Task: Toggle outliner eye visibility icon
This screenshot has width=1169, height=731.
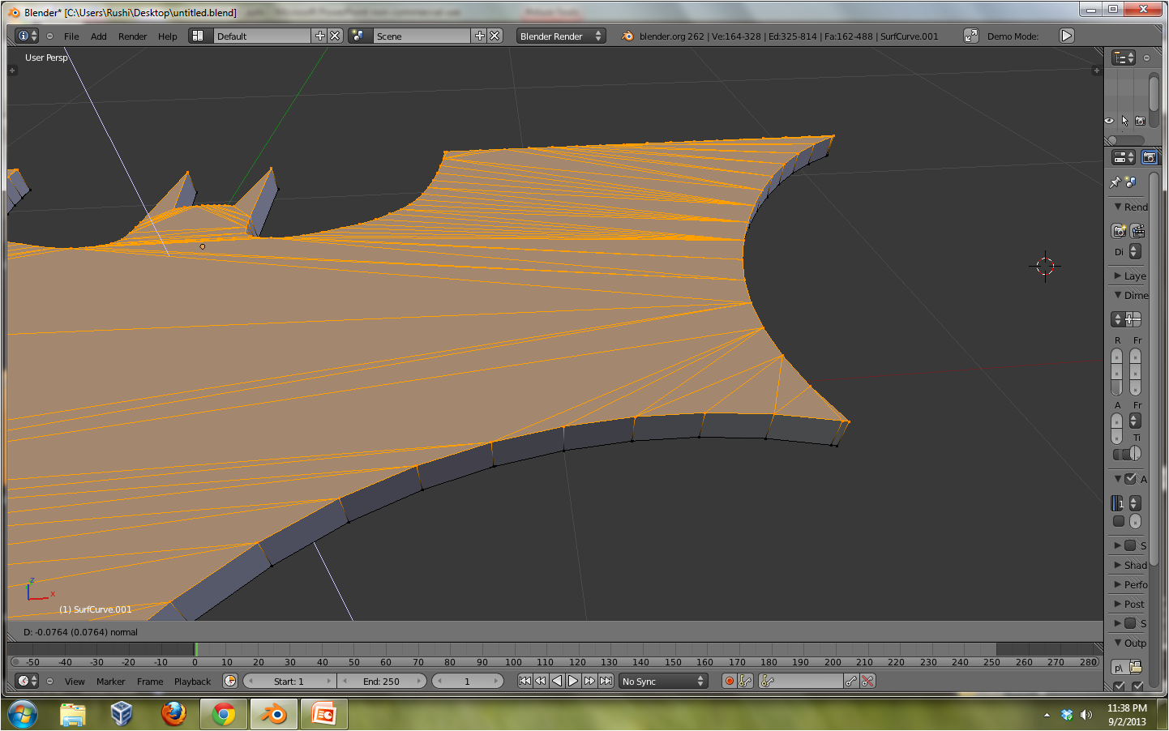Action: tap(1109, 121)
